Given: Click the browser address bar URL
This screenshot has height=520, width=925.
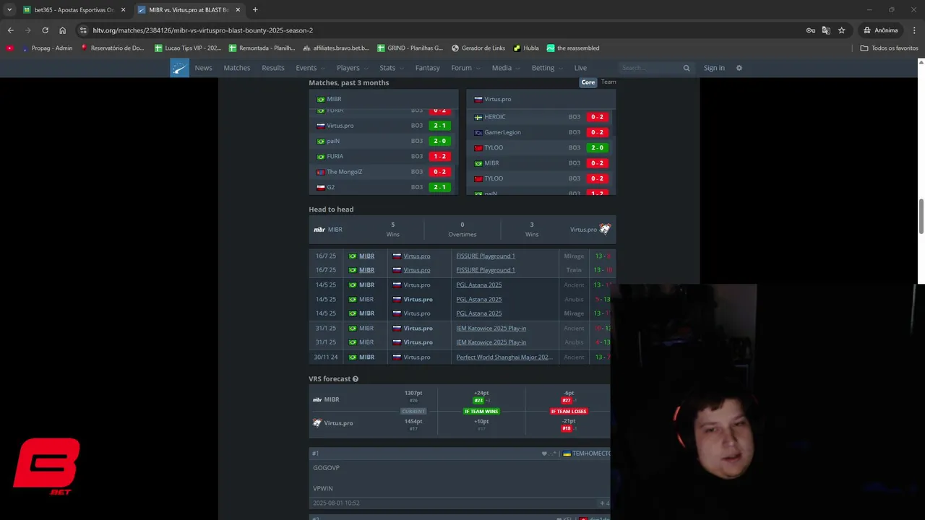Looking at the screenshot, I should [x=202, y=30].
